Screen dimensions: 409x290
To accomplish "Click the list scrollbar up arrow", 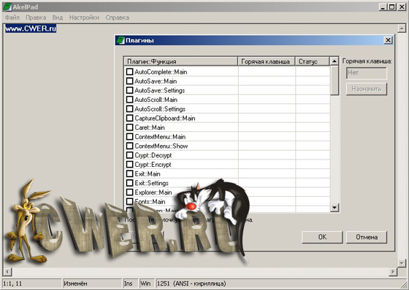I will click(335, 61).
